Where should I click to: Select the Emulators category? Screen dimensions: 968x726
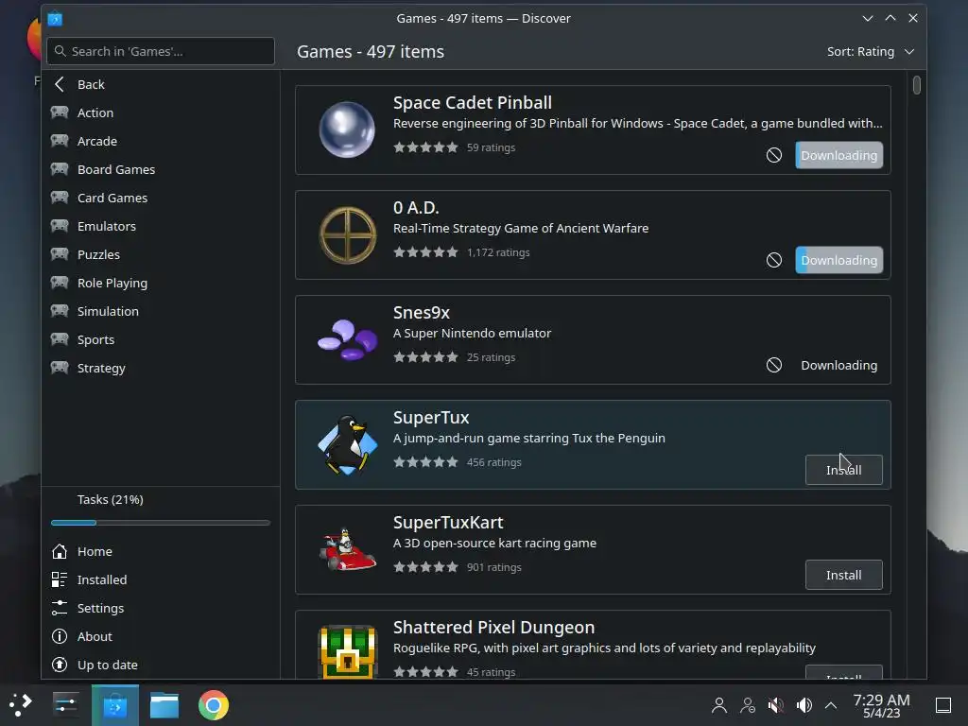pyautogui.click(x=161, y=227)
